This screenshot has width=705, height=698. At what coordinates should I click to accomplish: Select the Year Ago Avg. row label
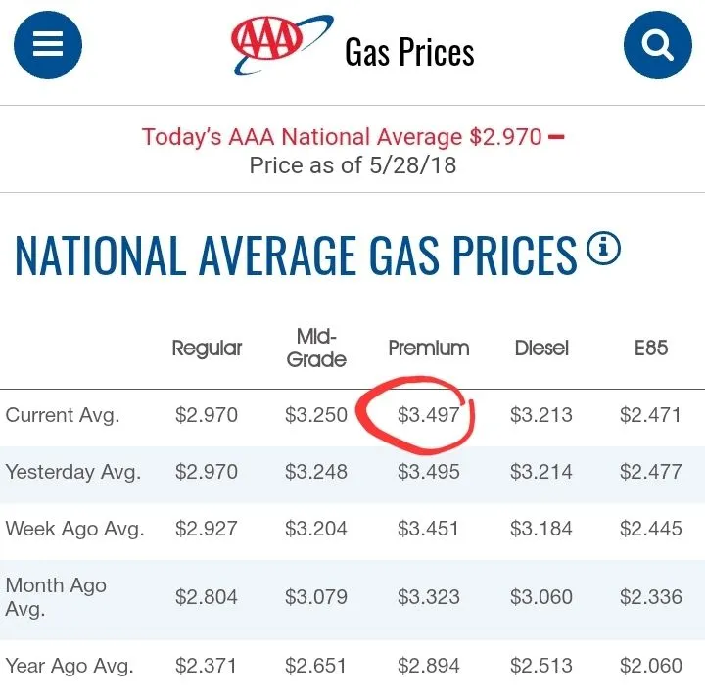pyautogui.click(x=70, y=666)
